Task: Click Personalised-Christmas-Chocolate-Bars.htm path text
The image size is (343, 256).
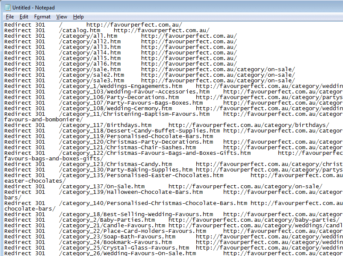Action: 177,203
